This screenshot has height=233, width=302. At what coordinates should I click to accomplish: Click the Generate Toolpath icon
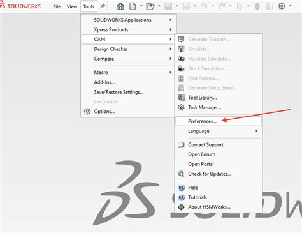(181, 39)
